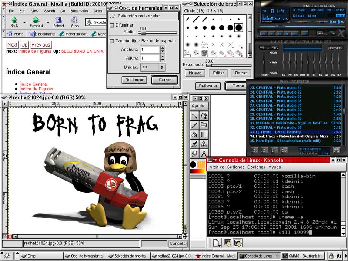348x261 pixels.
Task: Open the KDE start menu icon on panel
Action: coord(7,256)
